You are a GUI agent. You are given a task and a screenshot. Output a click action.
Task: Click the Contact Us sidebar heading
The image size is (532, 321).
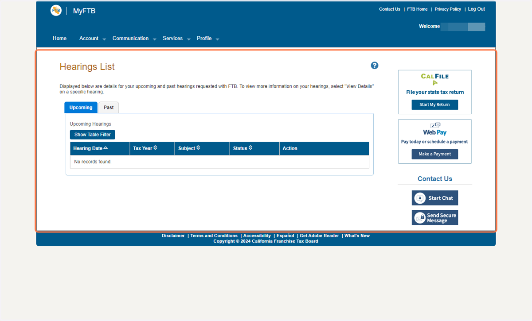[435, 179]
